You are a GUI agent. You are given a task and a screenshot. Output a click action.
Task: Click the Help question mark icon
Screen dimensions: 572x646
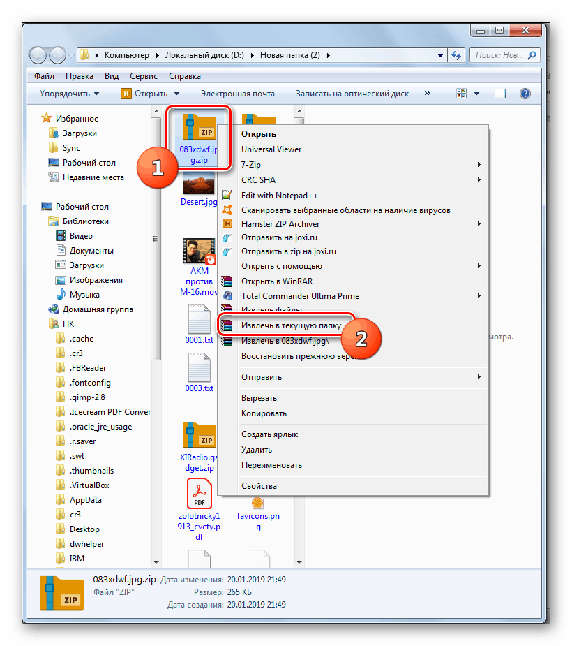(x=525, y=94)
